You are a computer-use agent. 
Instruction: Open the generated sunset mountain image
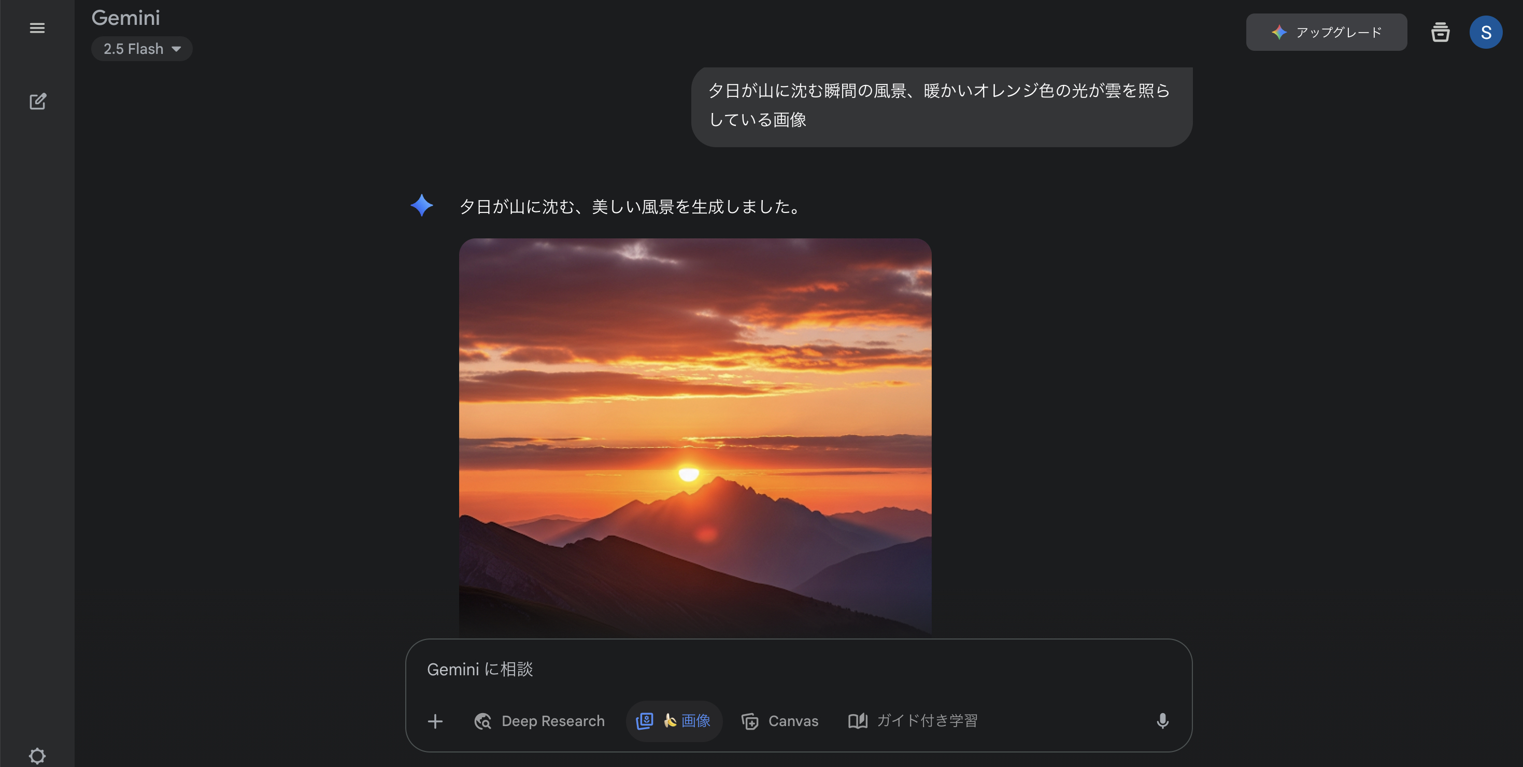695,437
